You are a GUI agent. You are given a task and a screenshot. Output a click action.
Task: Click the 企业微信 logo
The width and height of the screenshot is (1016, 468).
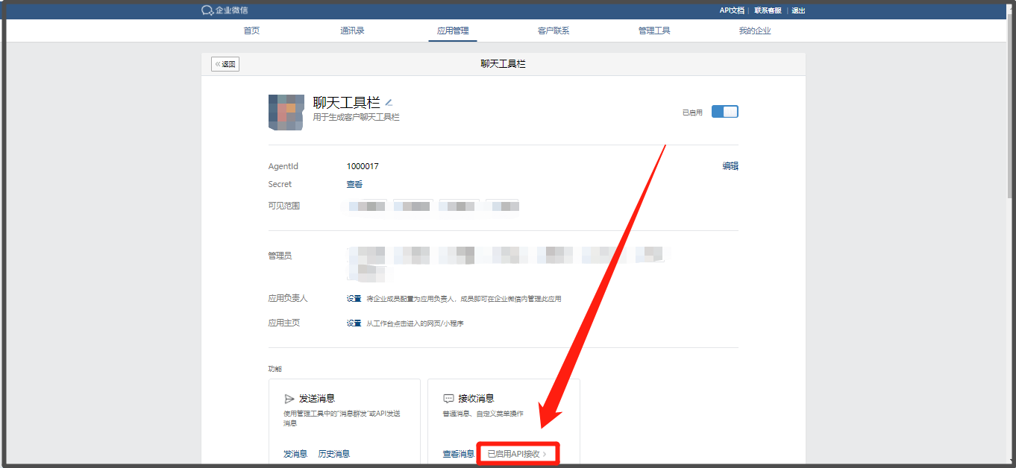click(225, 10)
